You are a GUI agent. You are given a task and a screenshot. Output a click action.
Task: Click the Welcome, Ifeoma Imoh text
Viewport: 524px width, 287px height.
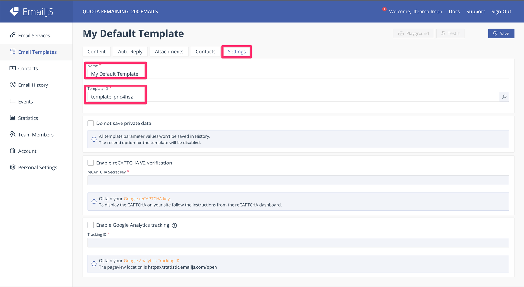coord(416,11)
